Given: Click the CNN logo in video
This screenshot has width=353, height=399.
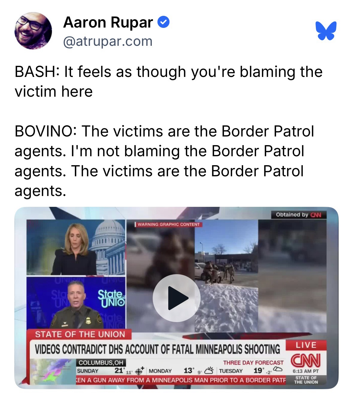Looking at the screenshot, I should pyautogui.click(x=305, y=360).
